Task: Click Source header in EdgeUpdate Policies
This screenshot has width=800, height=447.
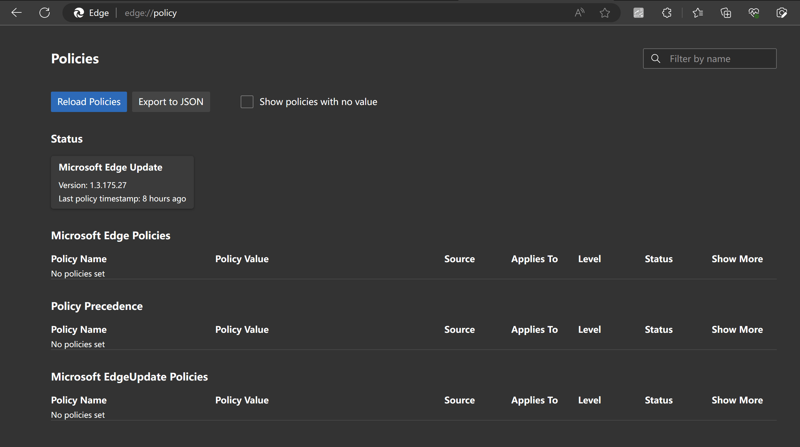Action: tap(459, 400)
